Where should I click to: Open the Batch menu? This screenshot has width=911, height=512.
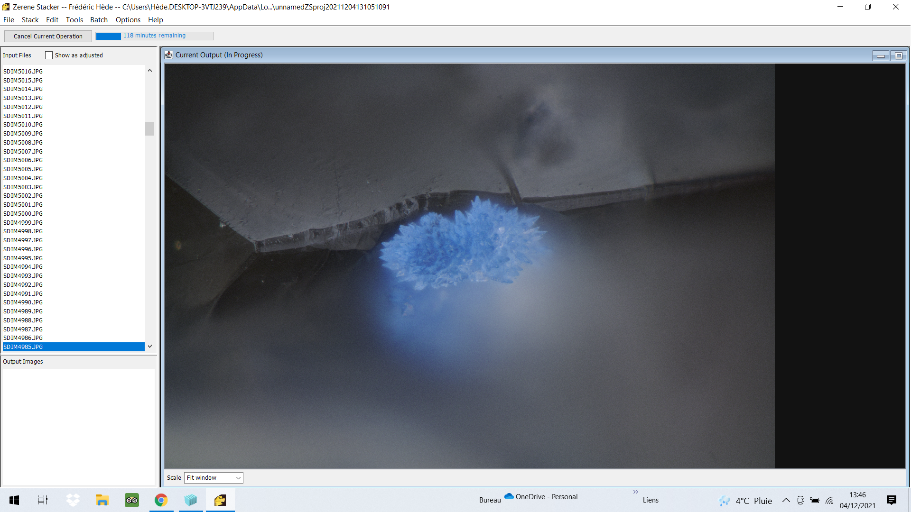(x=99, y=20)
